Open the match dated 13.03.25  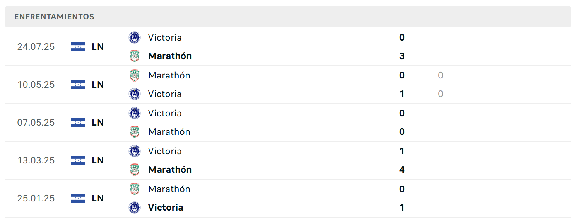click(288, 160)
